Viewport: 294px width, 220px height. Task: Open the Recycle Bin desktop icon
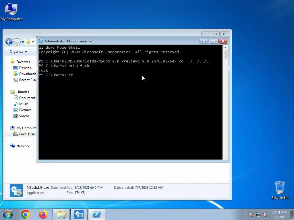[x=280, y=190]
